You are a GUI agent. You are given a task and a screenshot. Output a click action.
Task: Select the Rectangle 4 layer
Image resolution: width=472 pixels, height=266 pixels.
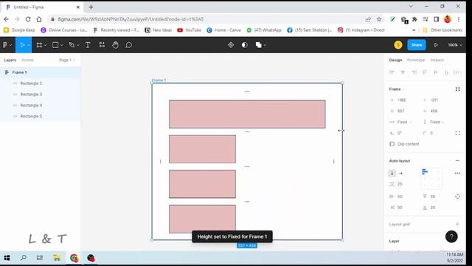tap(41, 105)
